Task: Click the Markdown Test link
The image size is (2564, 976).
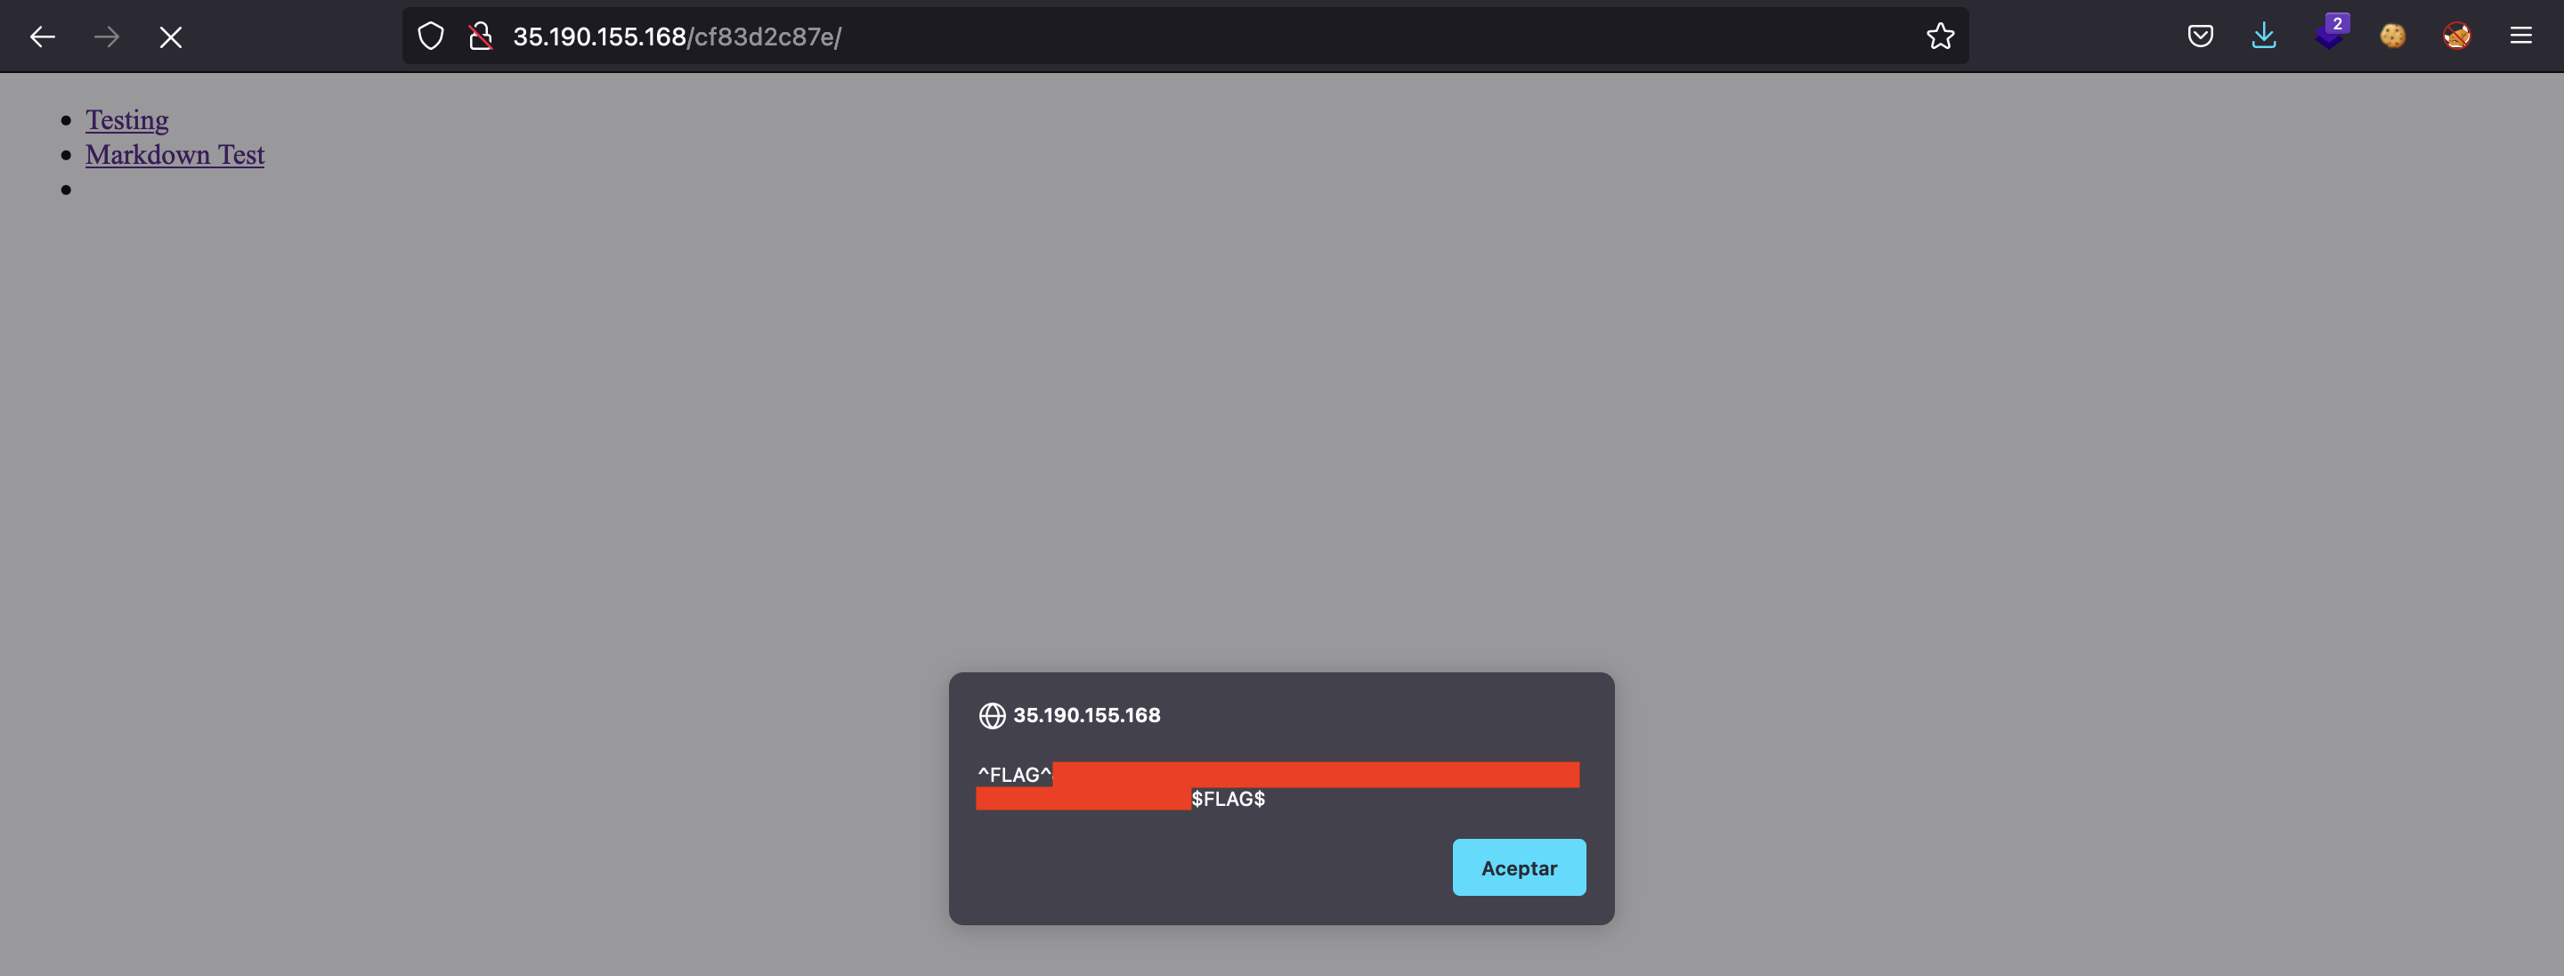Action: pyautogui.click(x=175, y=154)
